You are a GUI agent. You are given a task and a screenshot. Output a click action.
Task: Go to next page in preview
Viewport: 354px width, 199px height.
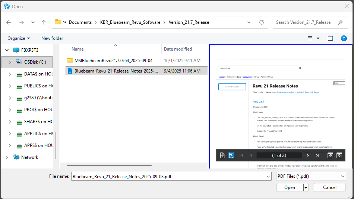point(308,155)
